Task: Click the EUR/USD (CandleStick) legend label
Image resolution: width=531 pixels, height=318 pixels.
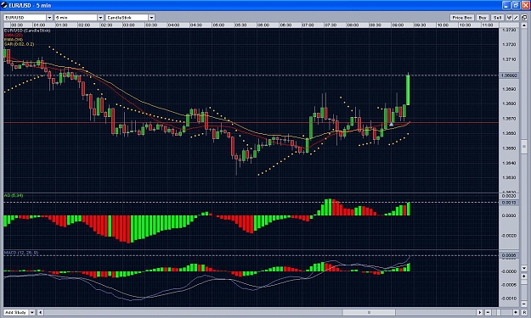Action: [x=27, y=31]
